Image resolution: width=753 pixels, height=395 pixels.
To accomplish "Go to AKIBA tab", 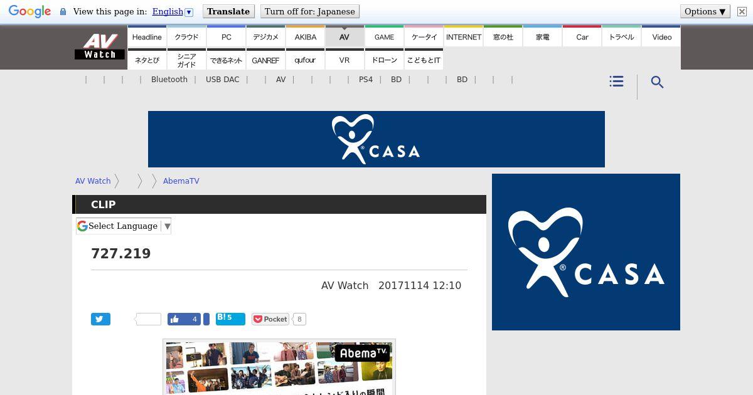I will tap(306, 36).
